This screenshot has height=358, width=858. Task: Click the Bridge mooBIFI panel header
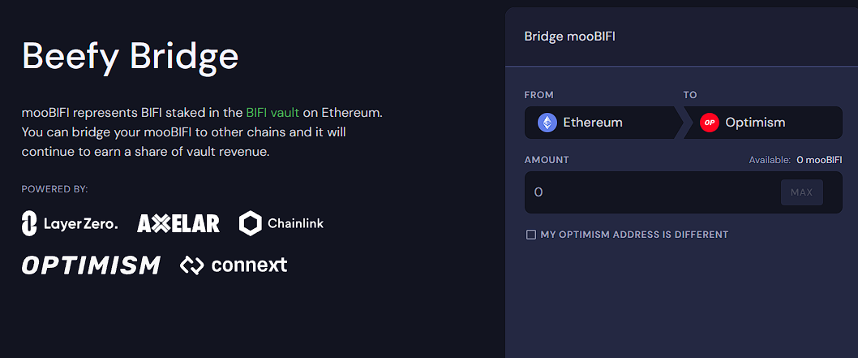point(570,37)
